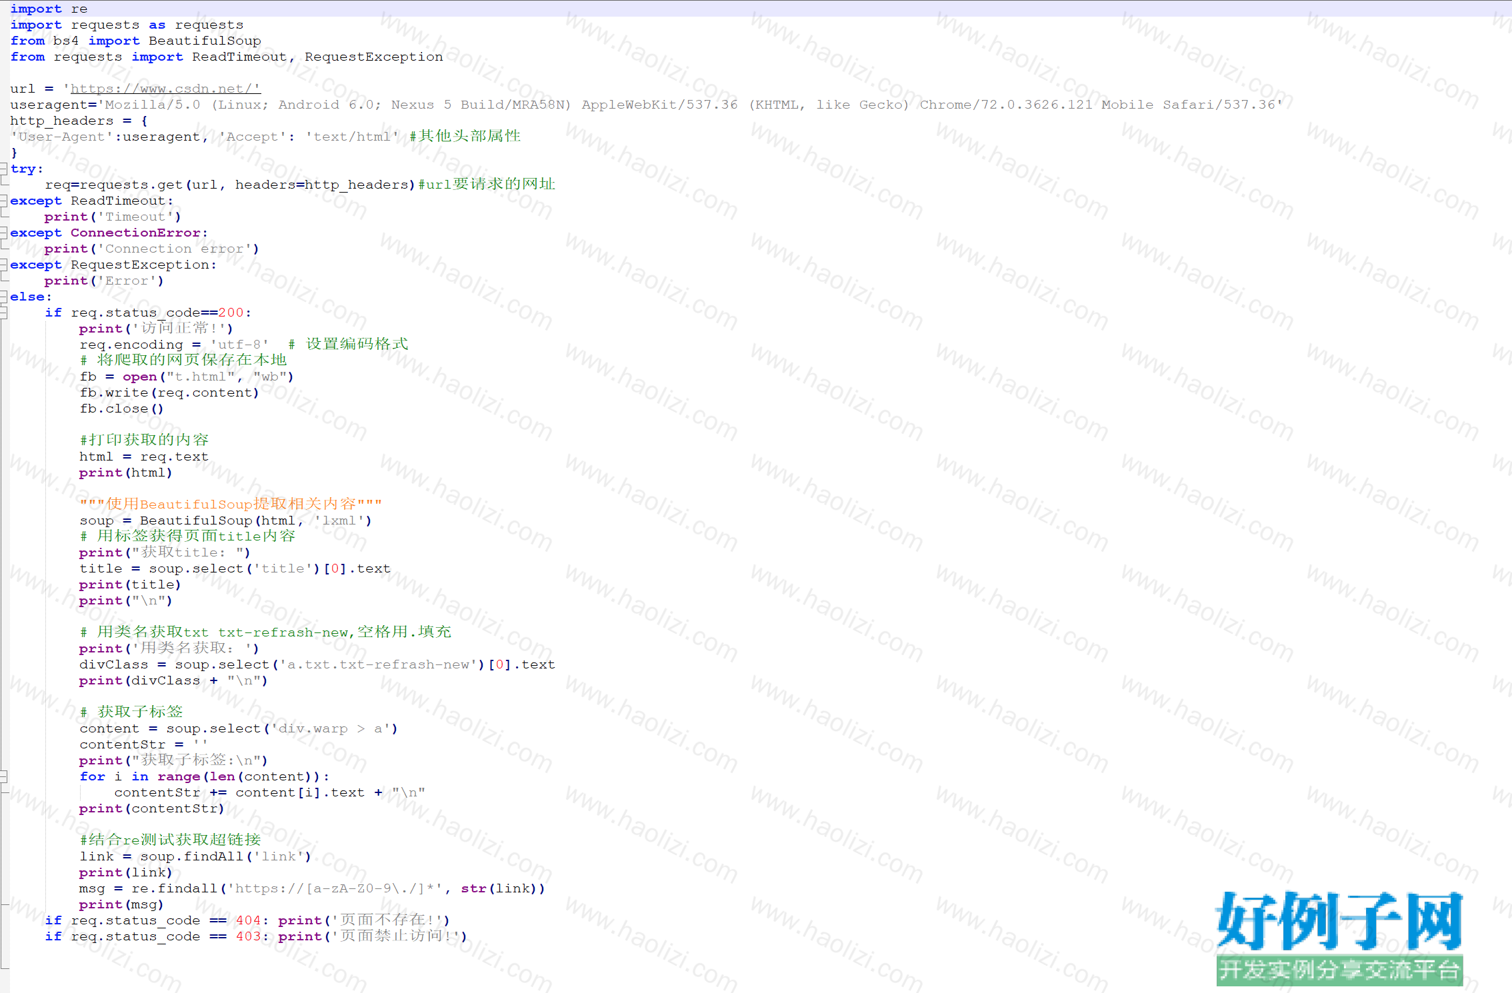The height and width of the screenshot is (993, 1512).
Task: Click the 'print(title)' line
Action: point(130,584)
